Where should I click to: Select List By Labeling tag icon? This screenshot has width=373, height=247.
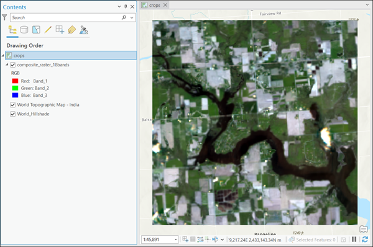[72, 30]
